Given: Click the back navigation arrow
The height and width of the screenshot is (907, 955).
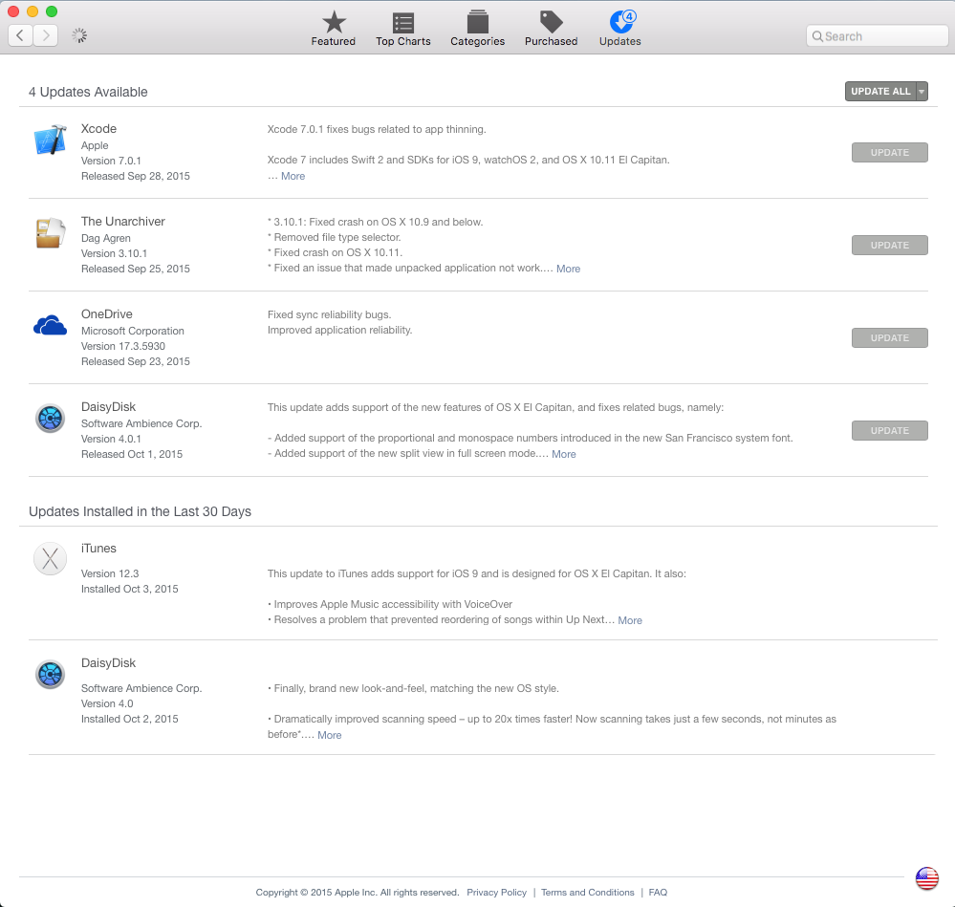Looking at the screenshot, I should [21, 35].
